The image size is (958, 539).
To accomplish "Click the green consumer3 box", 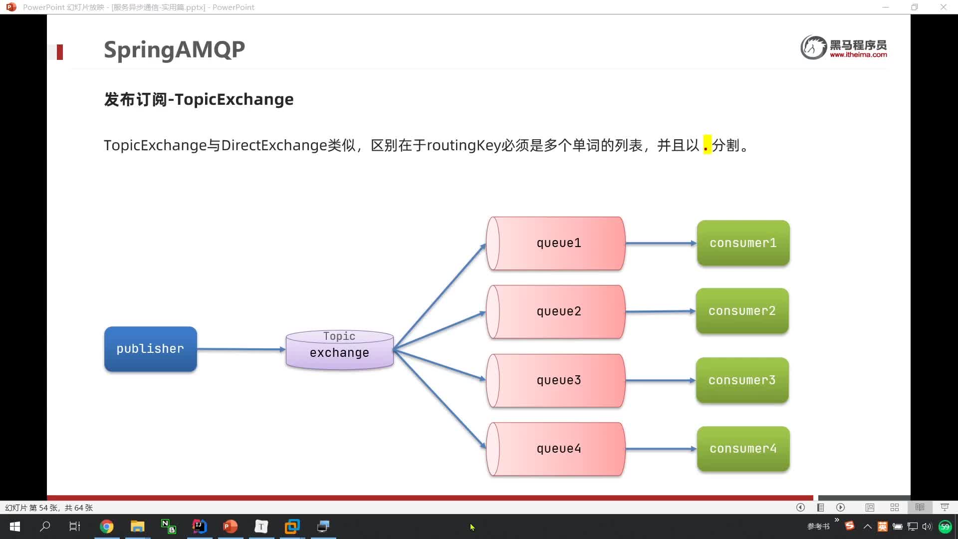I will click(742, 380).
